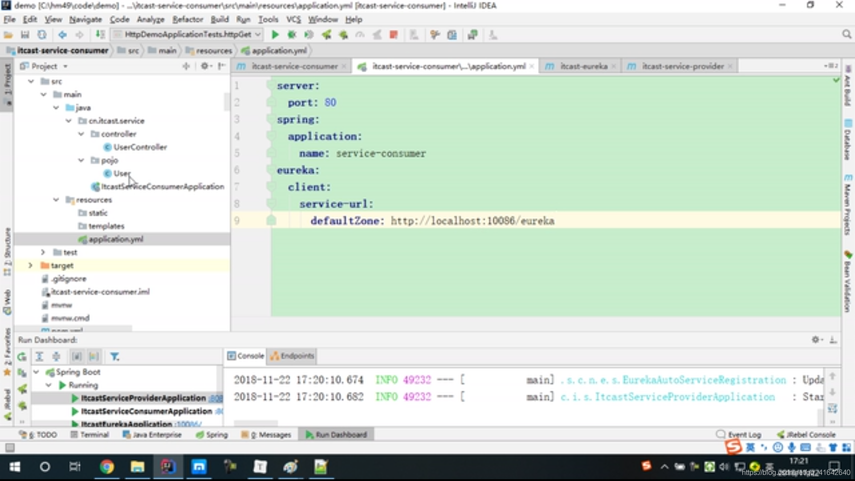Click the resources breadcrumb in navigation bar

[x=209, y=51]
